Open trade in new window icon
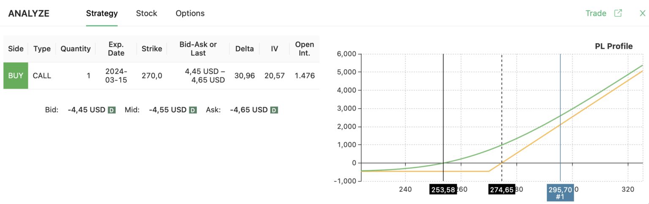The image size is (649, 204). [x=618, y=13]
